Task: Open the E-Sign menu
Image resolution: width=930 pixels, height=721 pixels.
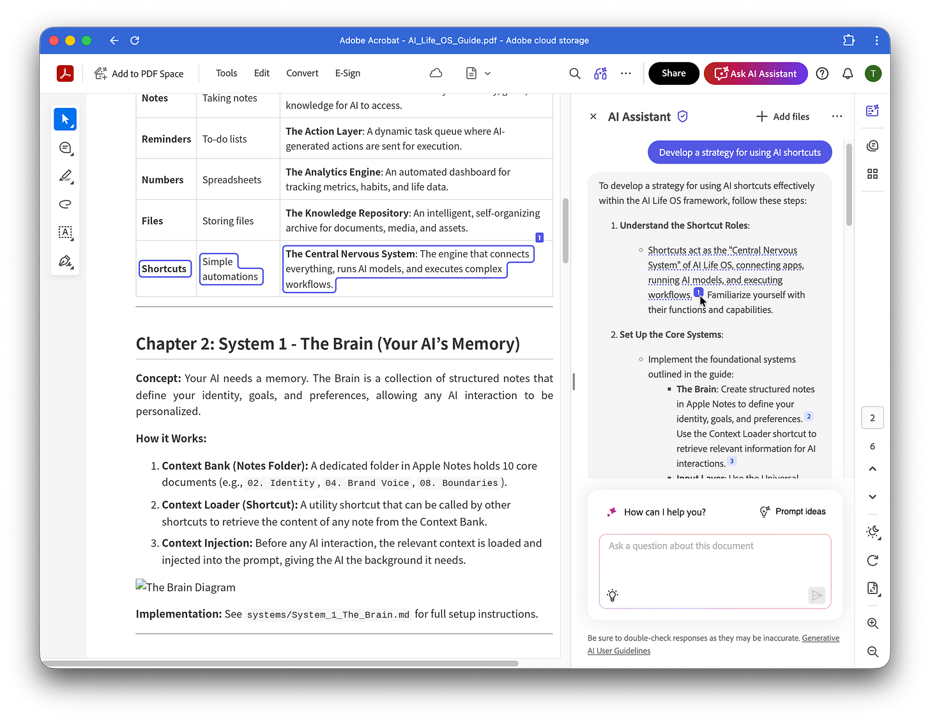Action: coord(347,73)
